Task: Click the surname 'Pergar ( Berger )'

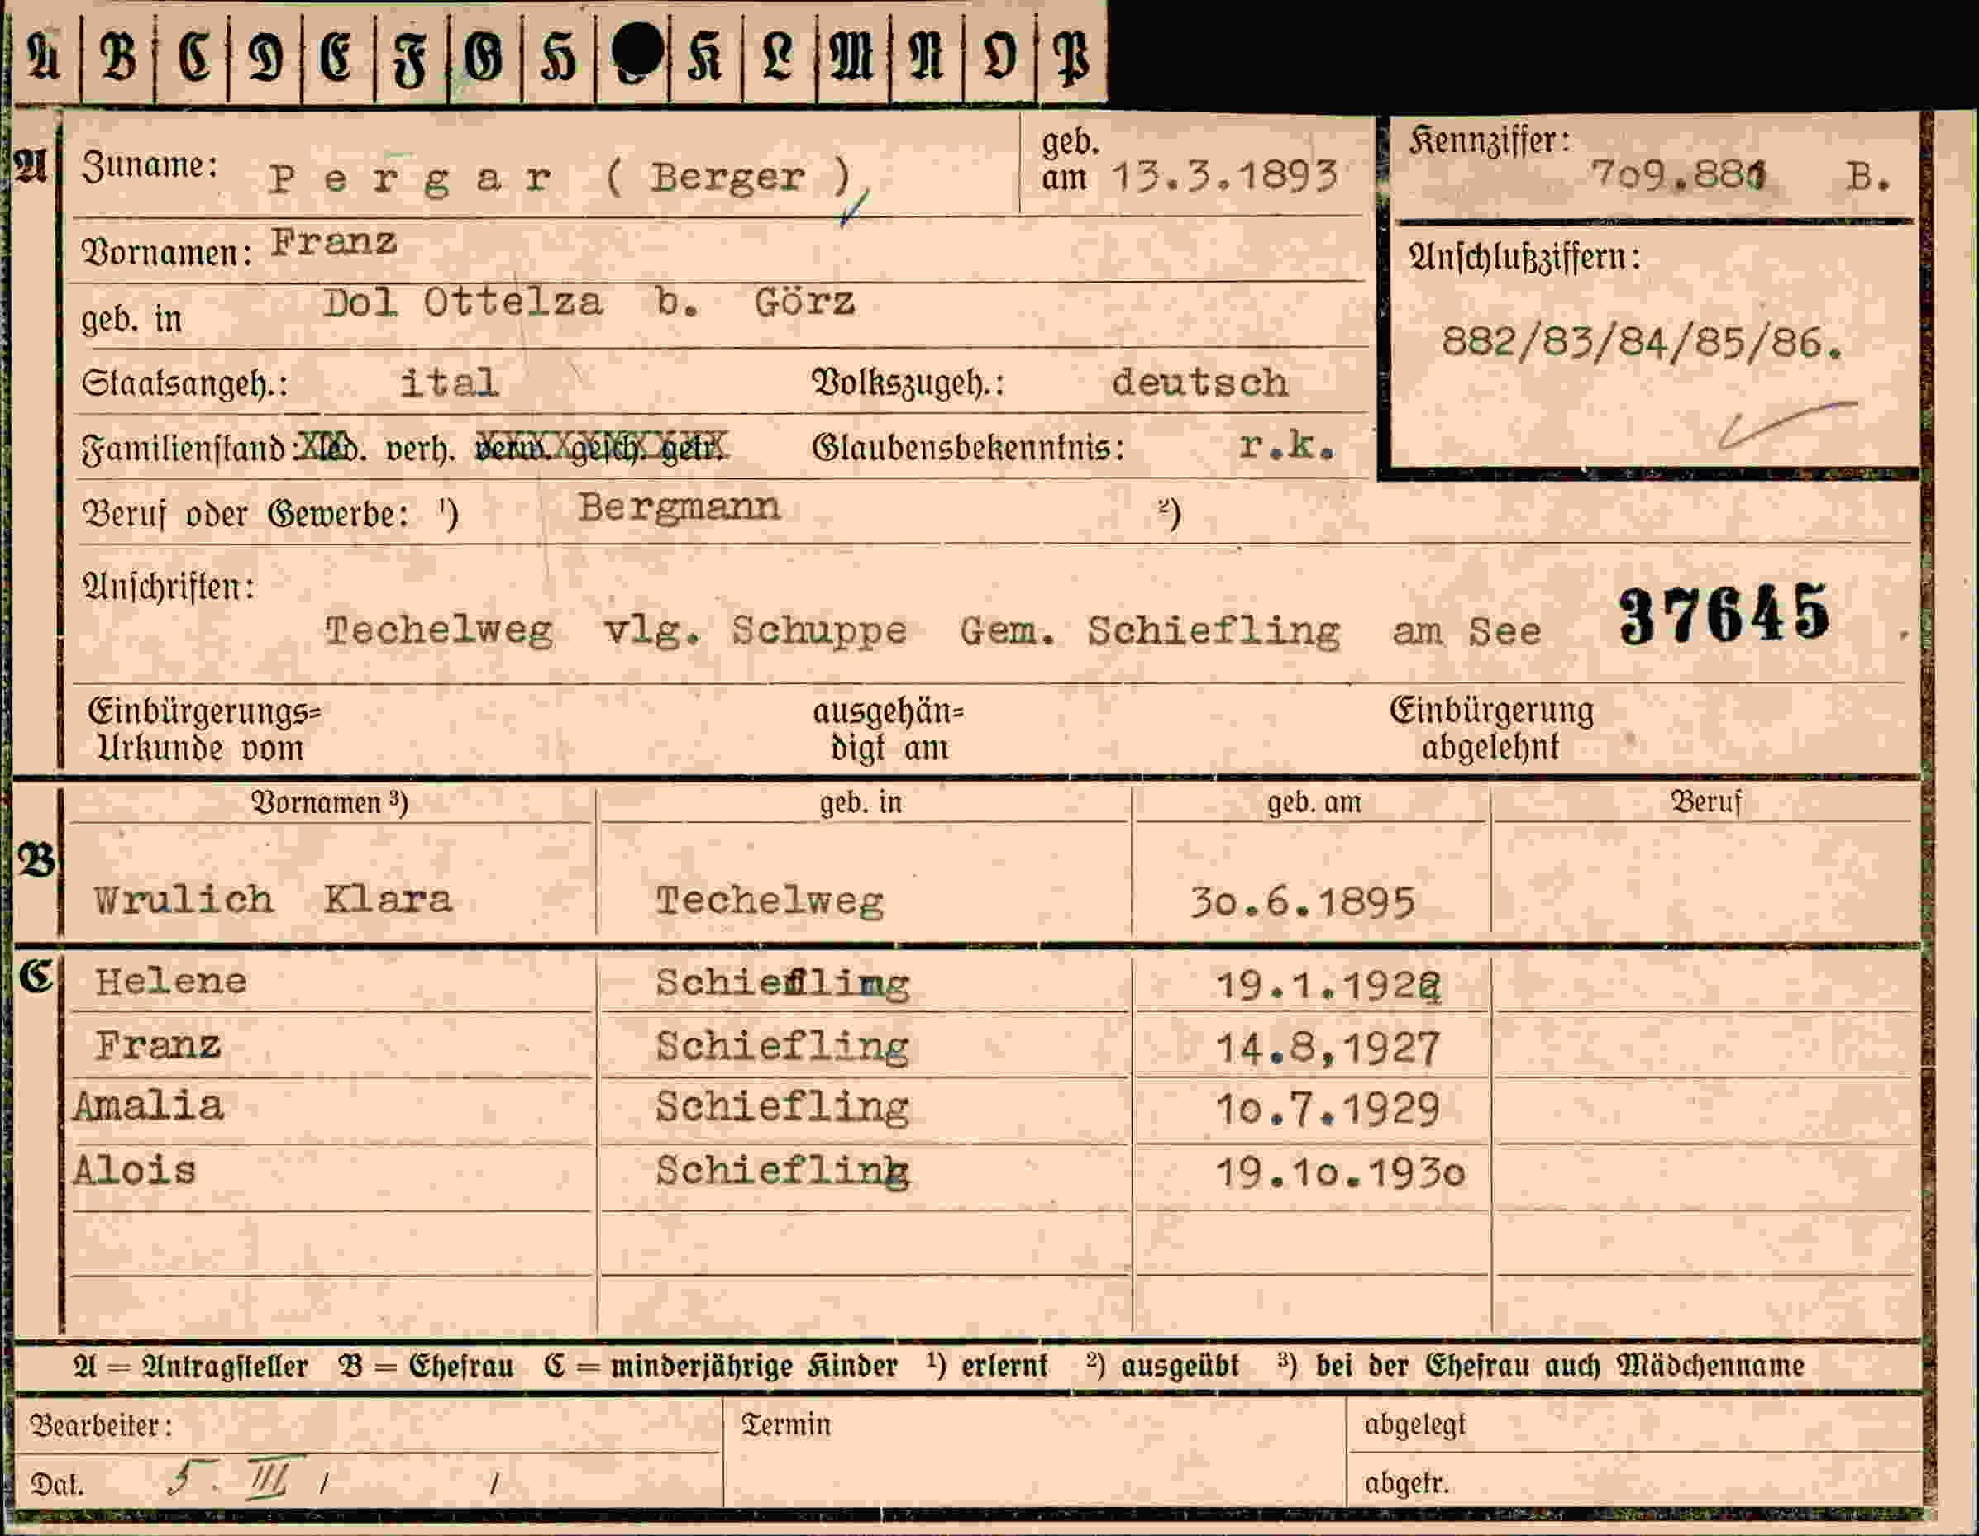Action: tap(561, 178)
